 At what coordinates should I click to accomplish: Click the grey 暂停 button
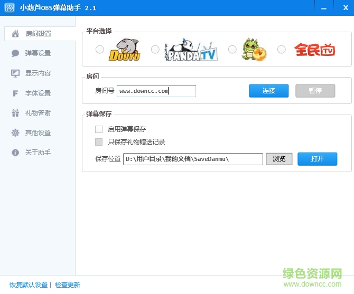point(315,91)
